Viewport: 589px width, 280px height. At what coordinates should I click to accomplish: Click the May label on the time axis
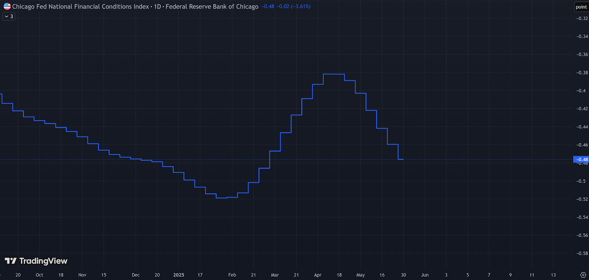(360, 275)
